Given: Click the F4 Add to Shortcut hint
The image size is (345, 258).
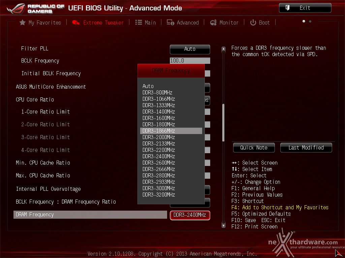Looking at the screenshot, I should (280, 207).
